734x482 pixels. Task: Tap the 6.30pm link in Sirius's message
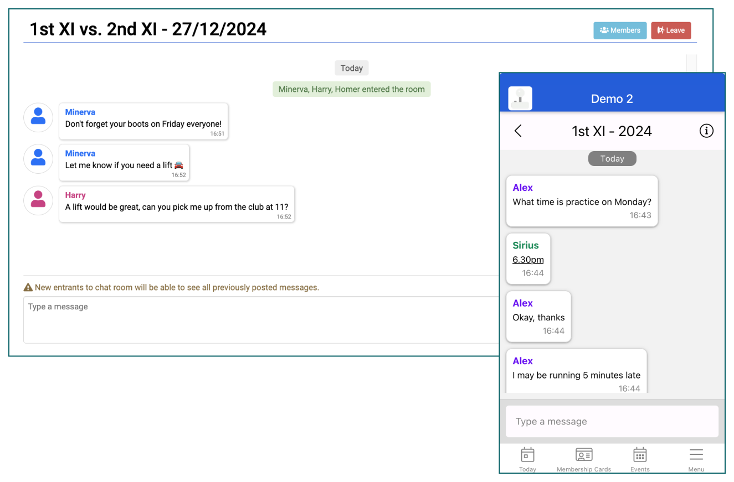(528, 260)
